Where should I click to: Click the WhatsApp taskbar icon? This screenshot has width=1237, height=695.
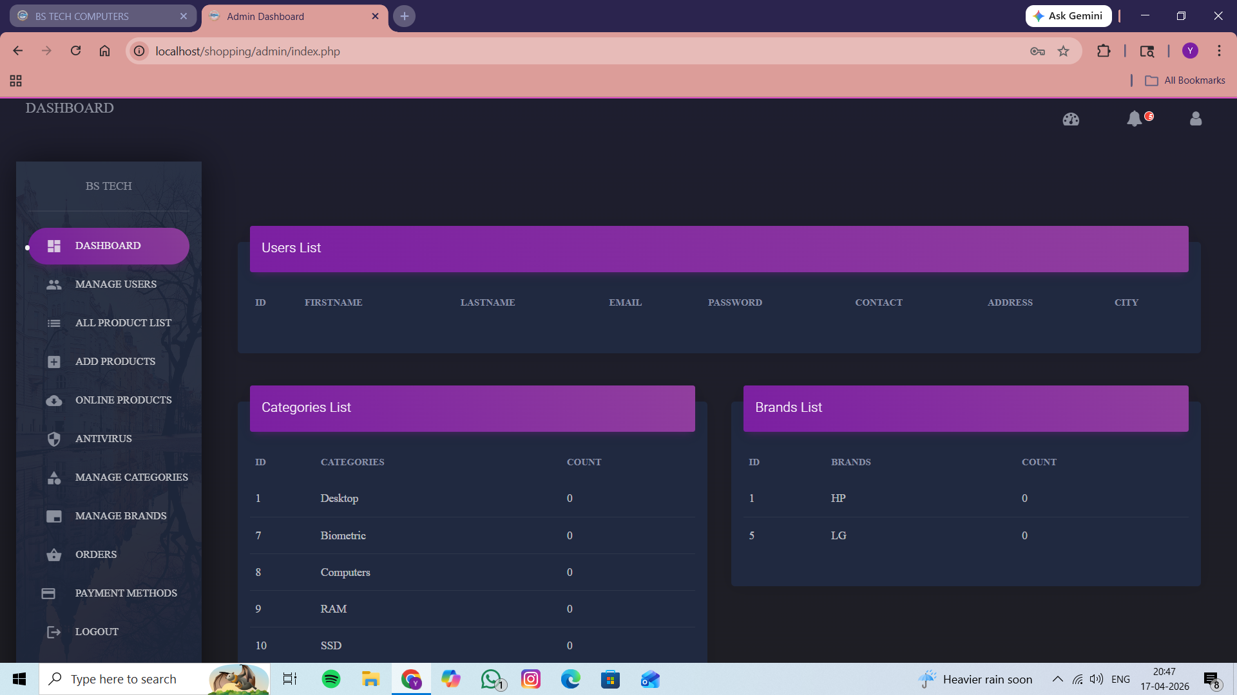[491, 679]
